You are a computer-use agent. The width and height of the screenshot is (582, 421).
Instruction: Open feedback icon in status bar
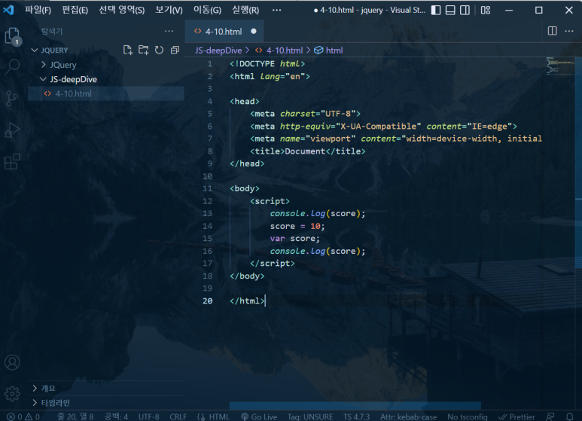[x=550, y=417]
